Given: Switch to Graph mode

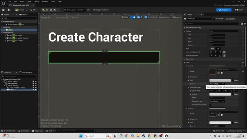Looking at the screenshot, I should coord(239,10).
